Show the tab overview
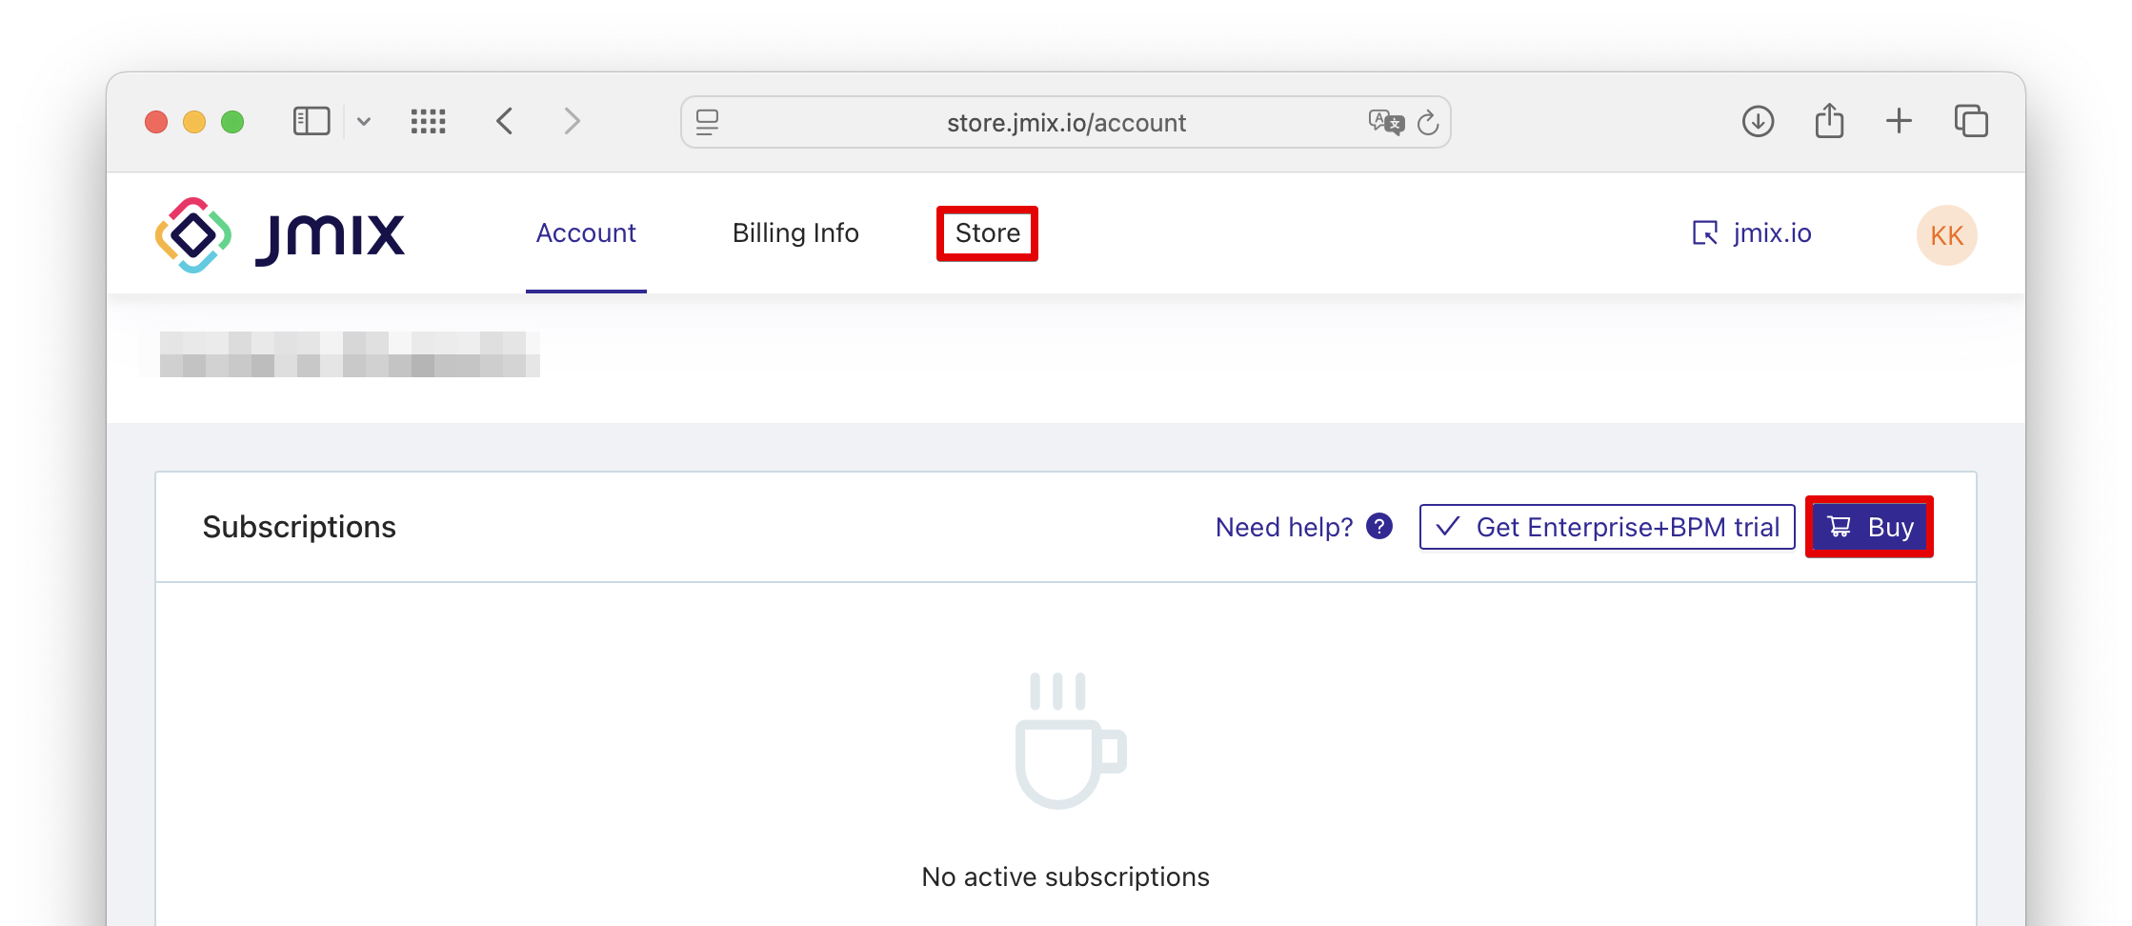 (1970, 121)
